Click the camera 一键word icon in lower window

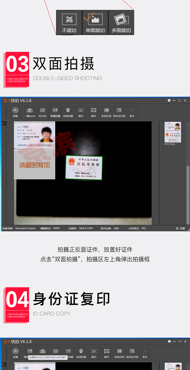[43, 351]
